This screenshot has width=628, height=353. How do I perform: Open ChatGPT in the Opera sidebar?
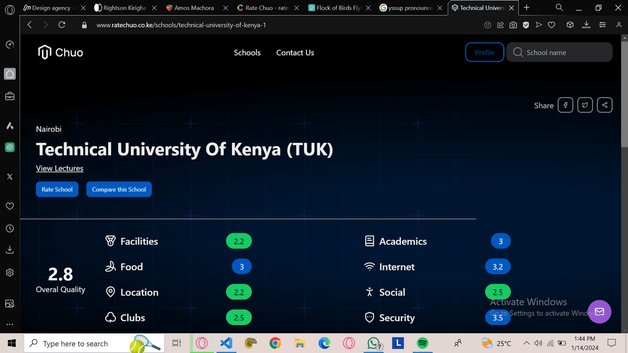pyautogui.click(x=10, y=147)
